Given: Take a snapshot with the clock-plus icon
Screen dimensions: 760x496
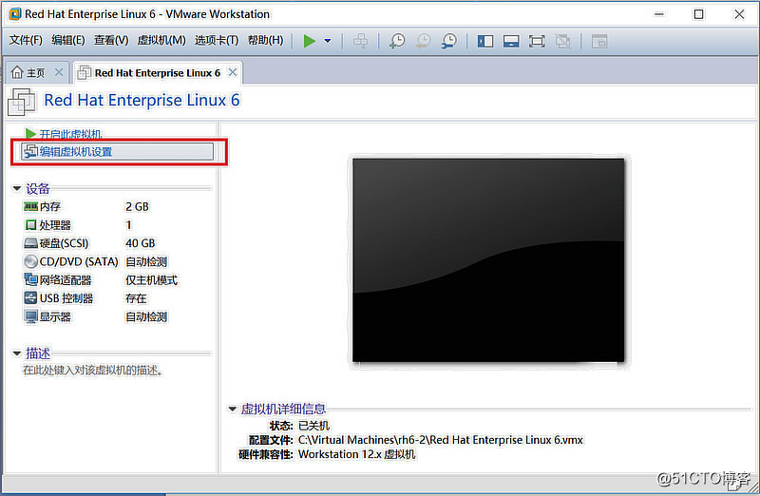Looking at the screenshot, I should [x=397, y=41].
